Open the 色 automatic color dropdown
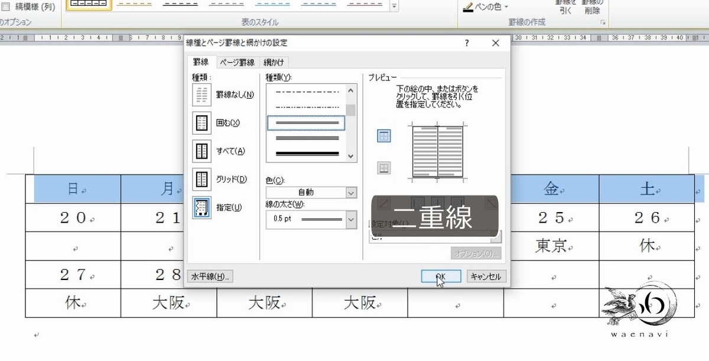Image resolution: width=709 pixels, height=361 pixels. [x=351, y=192]
